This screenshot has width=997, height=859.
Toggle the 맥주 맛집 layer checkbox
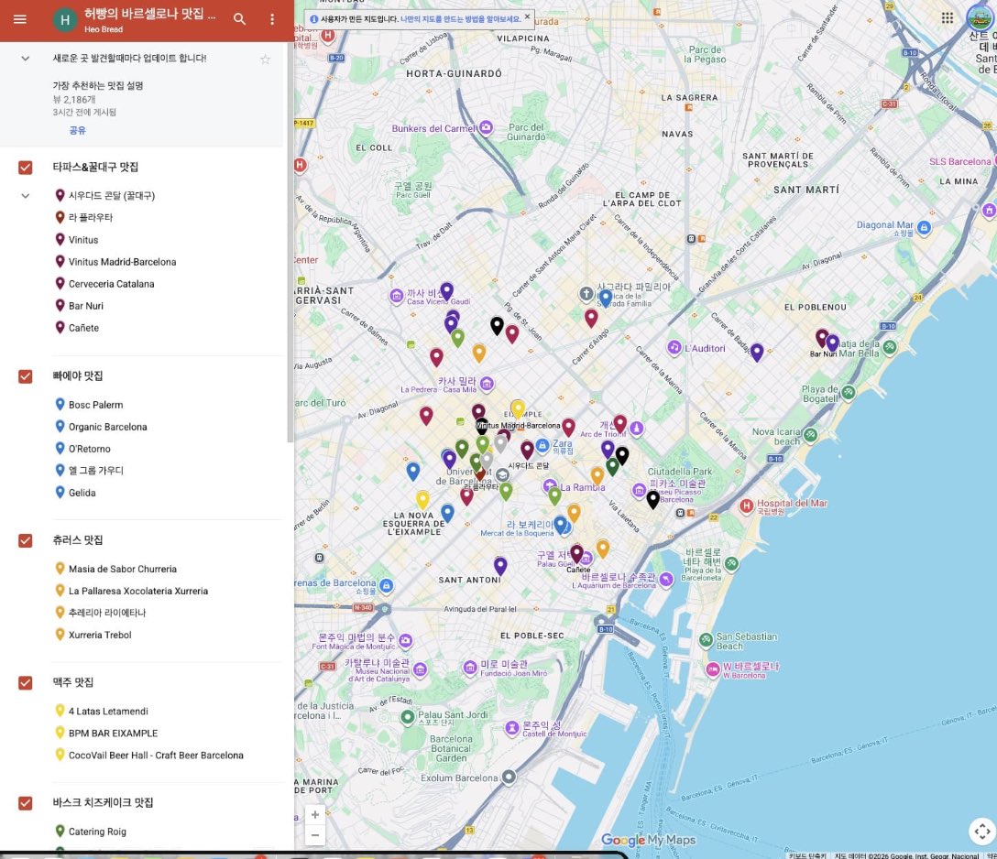[x=26, y=682]
